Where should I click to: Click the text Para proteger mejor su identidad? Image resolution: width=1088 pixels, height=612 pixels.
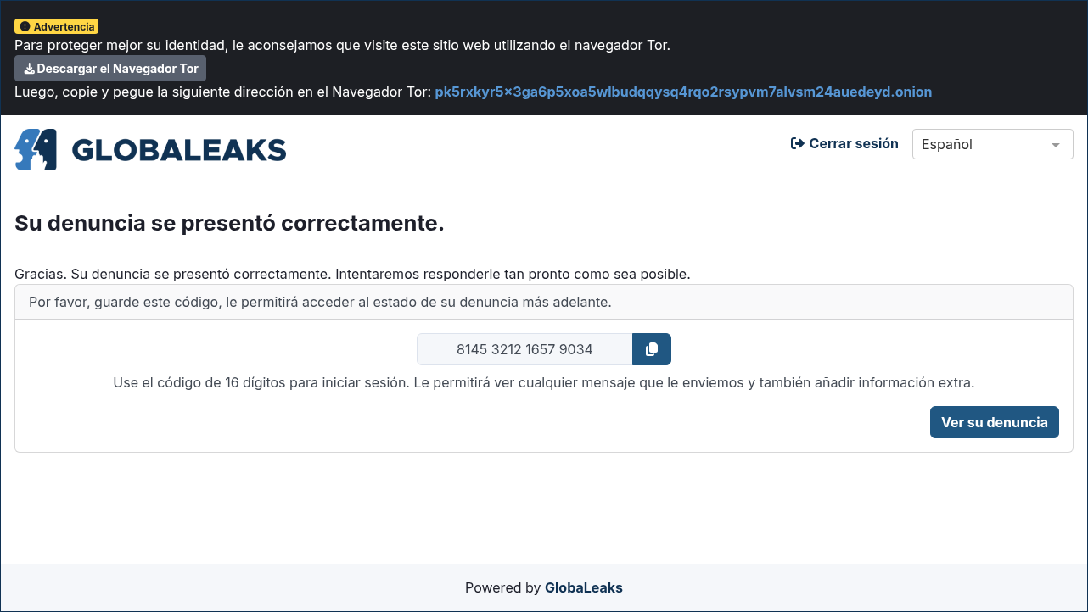coord(342,46)
